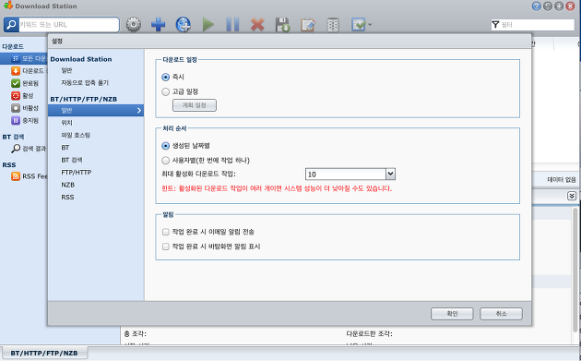This screenshot has height=361, width=581.
Task: Resume downloads with the green play icon
Action: click(x=208, y=25)
